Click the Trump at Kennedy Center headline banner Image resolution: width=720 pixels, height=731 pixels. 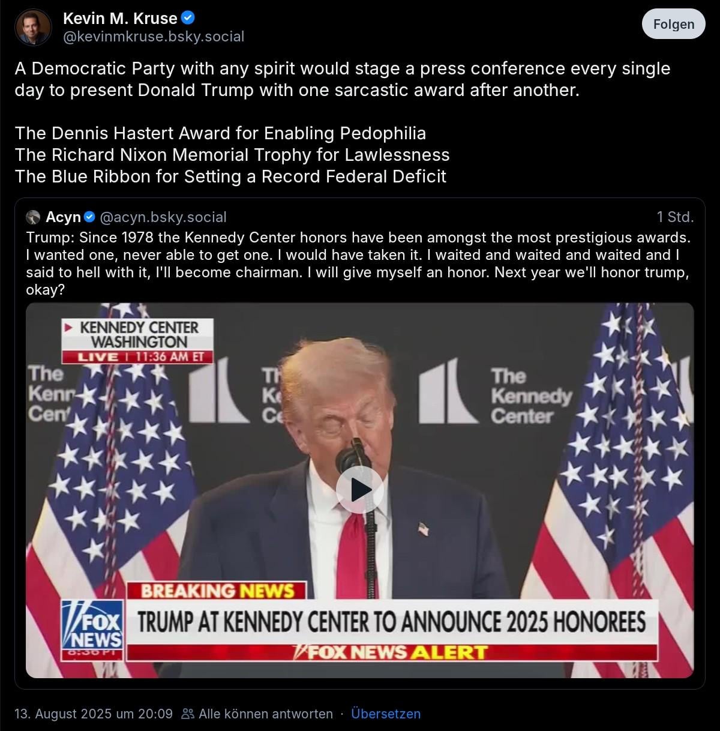[392, 622]
